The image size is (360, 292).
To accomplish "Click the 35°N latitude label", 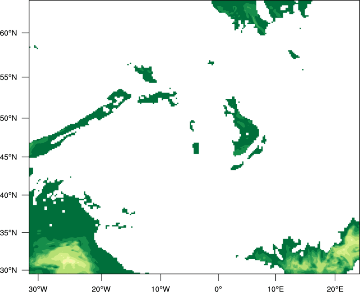I will (9, 233).
